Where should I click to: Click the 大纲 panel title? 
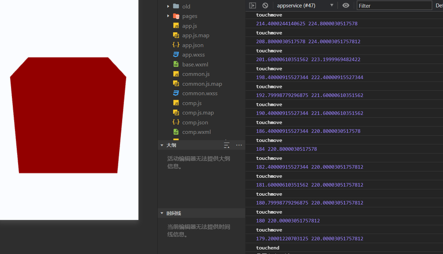(x=171, y=145)
